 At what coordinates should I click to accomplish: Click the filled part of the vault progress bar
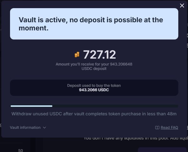pyautogui.click(x=31, y=106)
